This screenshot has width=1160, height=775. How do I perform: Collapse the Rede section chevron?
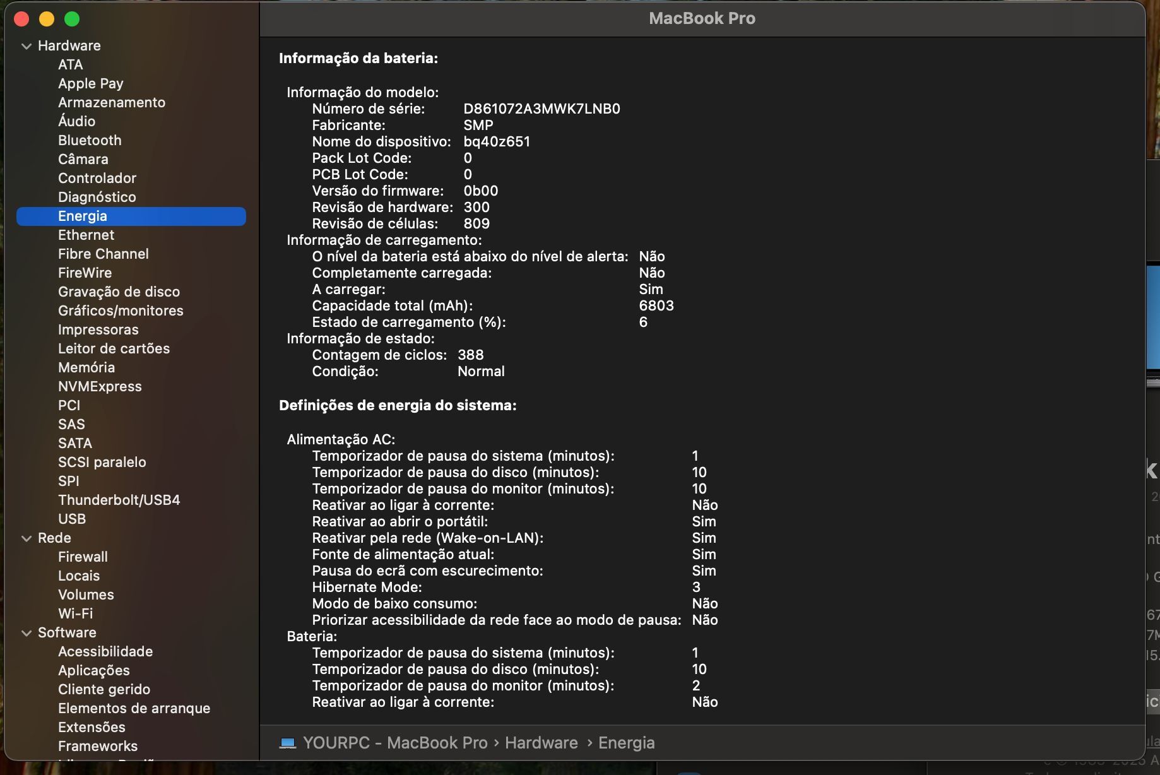tap(27, 538)
